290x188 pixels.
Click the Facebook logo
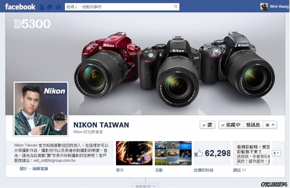click(20, 7)
